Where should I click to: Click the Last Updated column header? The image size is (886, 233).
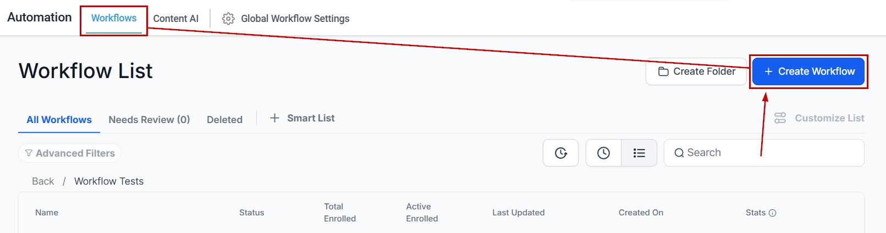pos(518,213)
